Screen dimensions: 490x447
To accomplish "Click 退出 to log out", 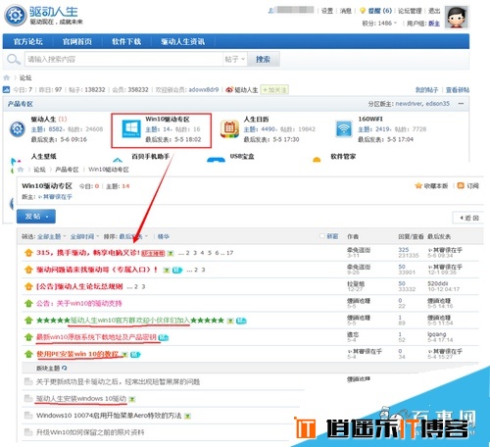I will point(434,11).
